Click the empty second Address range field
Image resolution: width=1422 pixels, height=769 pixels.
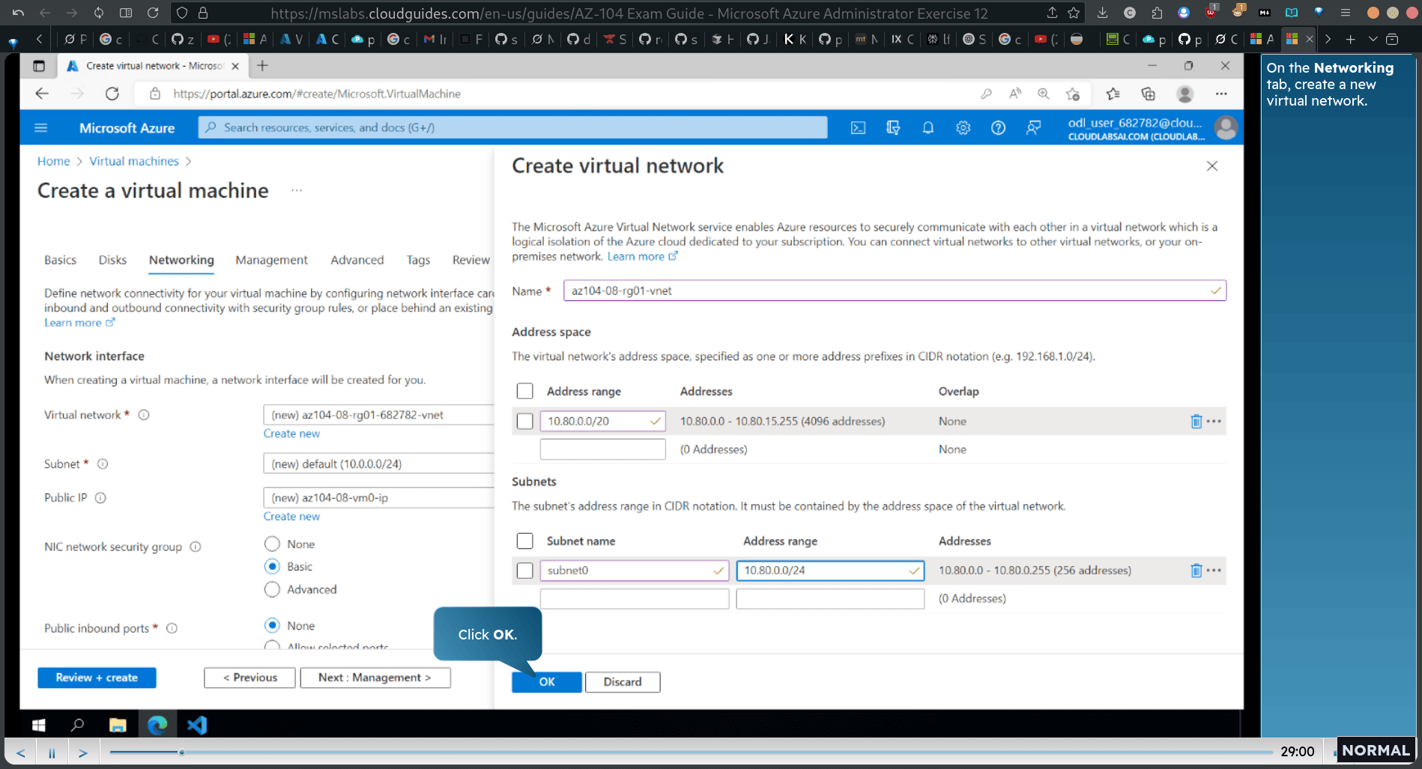coord(602,449)
